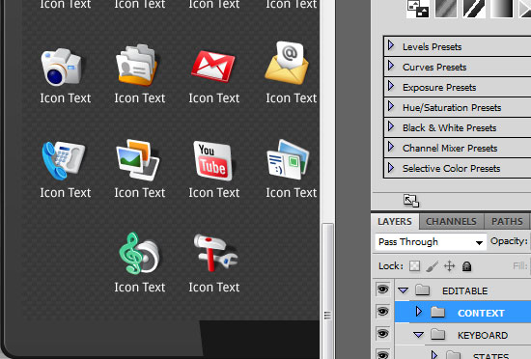
Task: Click Icon Text under the Gmail icon
Action: point(214,98)
